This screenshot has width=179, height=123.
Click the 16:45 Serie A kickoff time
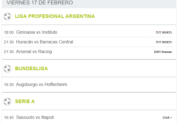click(9, 117)
